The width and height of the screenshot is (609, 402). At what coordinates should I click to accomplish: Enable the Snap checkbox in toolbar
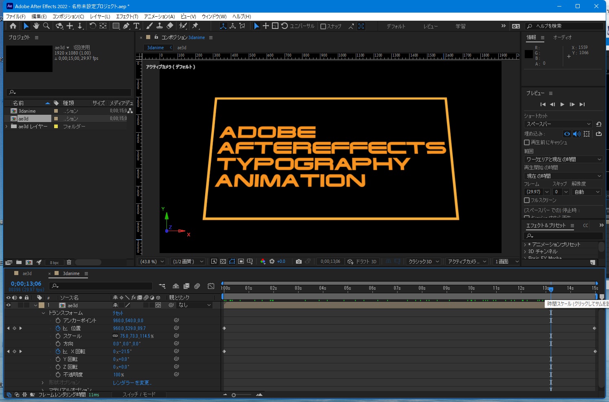click(x=323, y=26)
